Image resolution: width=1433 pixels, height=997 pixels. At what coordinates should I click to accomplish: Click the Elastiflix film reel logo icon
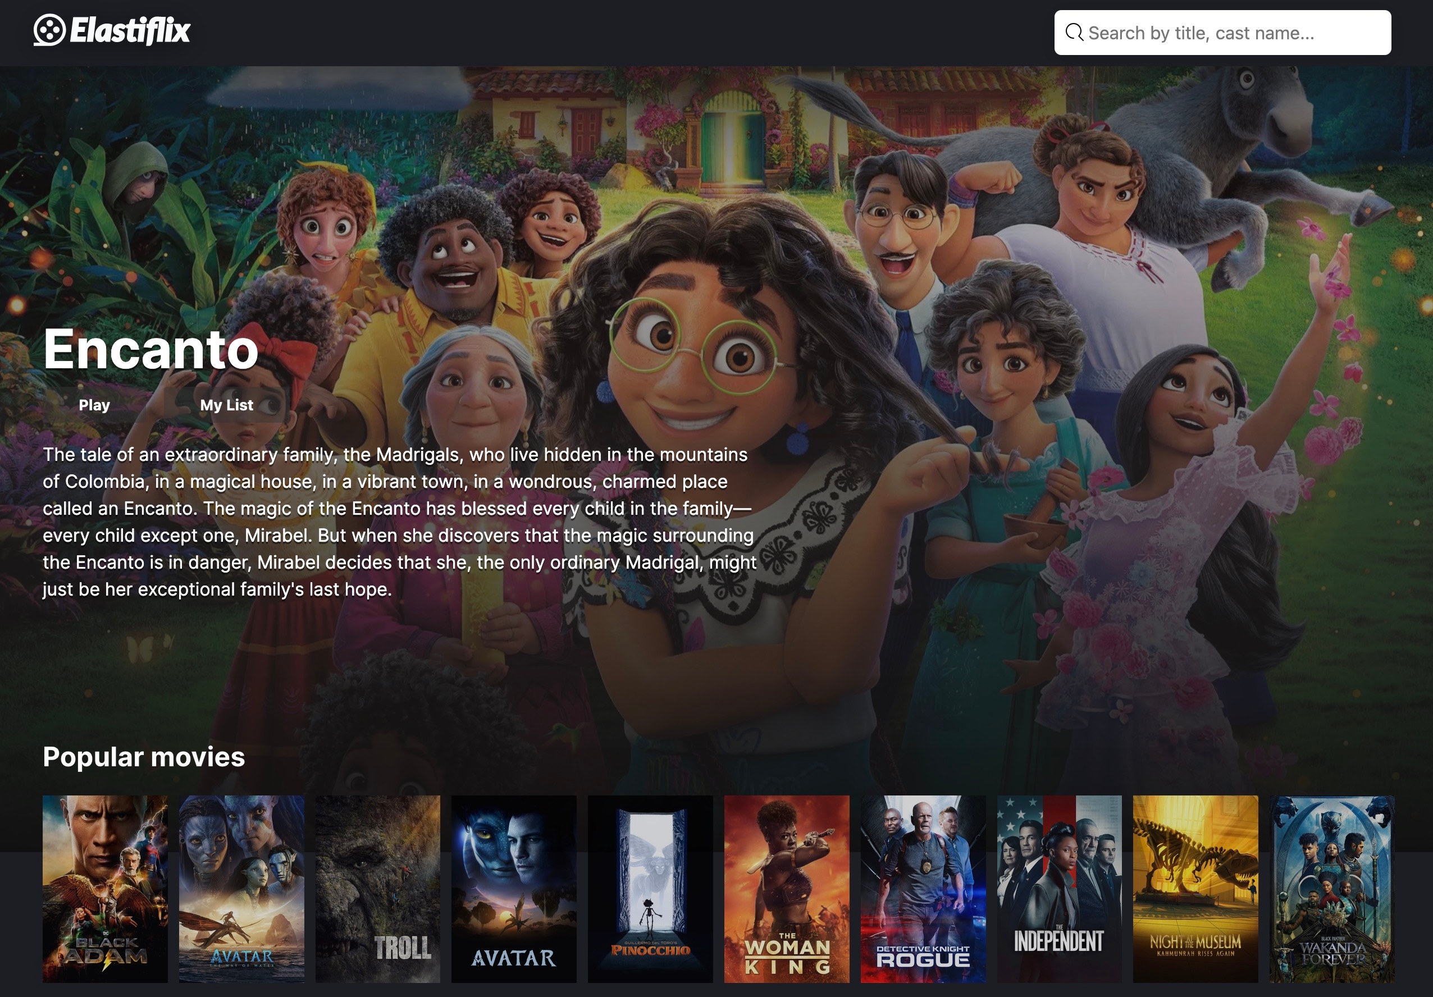click(x=49, y=30)
